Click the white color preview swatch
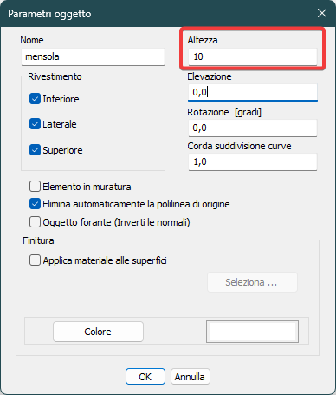This screenshot has height=395, width=336. pos(252,332)
